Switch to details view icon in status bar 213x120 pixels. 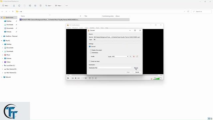point(209,119)
